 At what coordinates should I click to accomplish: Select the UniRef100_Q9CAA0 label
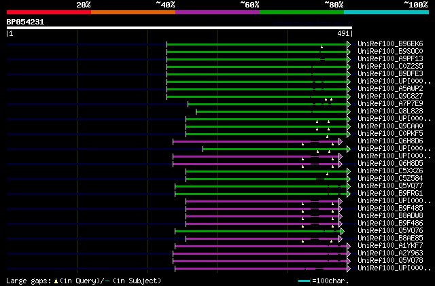coord(390,126)
